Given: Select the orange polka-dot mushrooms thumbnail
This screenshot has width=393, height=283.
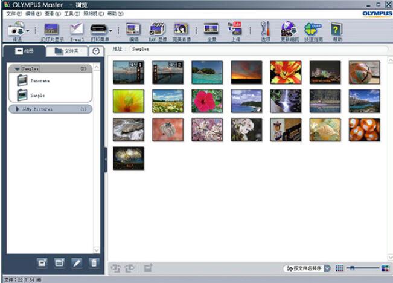Looking at the screenshot, I should pyautogui.click(x=365, y=129).
